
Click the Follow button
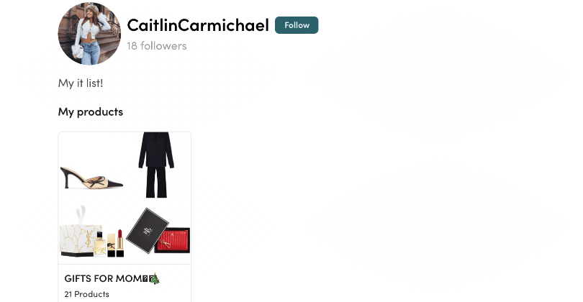297,25
